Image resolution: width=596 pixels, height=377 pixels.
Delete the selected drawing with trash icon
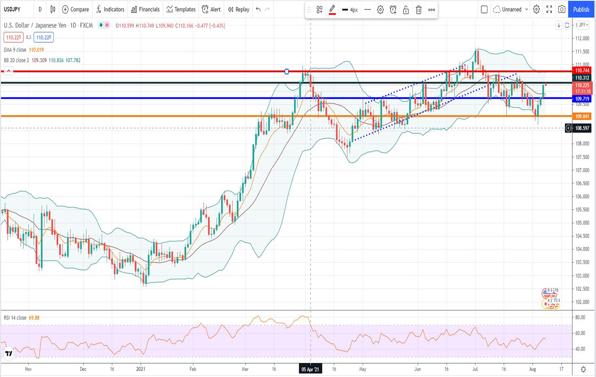[x=418, y=10]
